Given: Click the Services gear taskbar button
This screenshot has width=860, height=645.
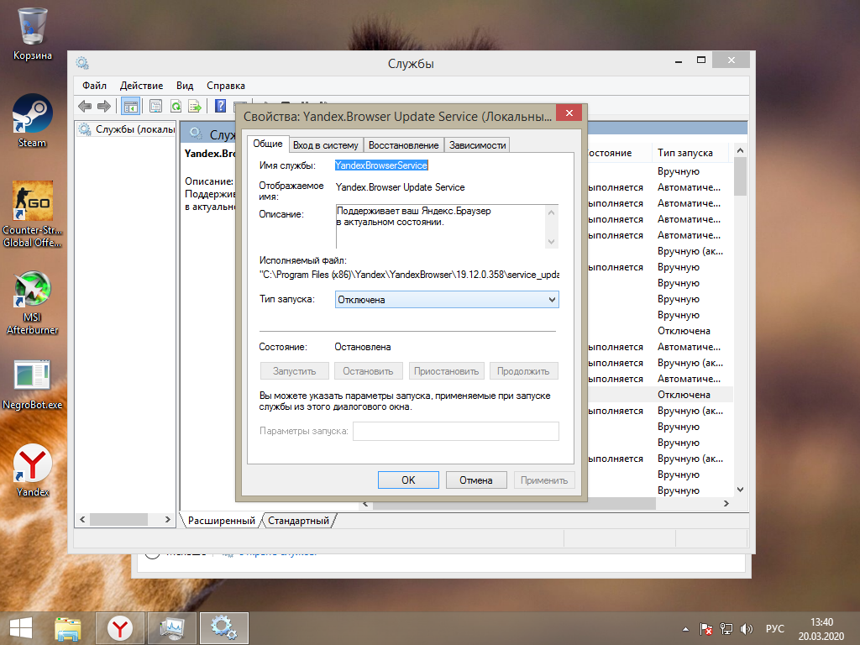Looking at the screenshot, I should coord(223,628).
